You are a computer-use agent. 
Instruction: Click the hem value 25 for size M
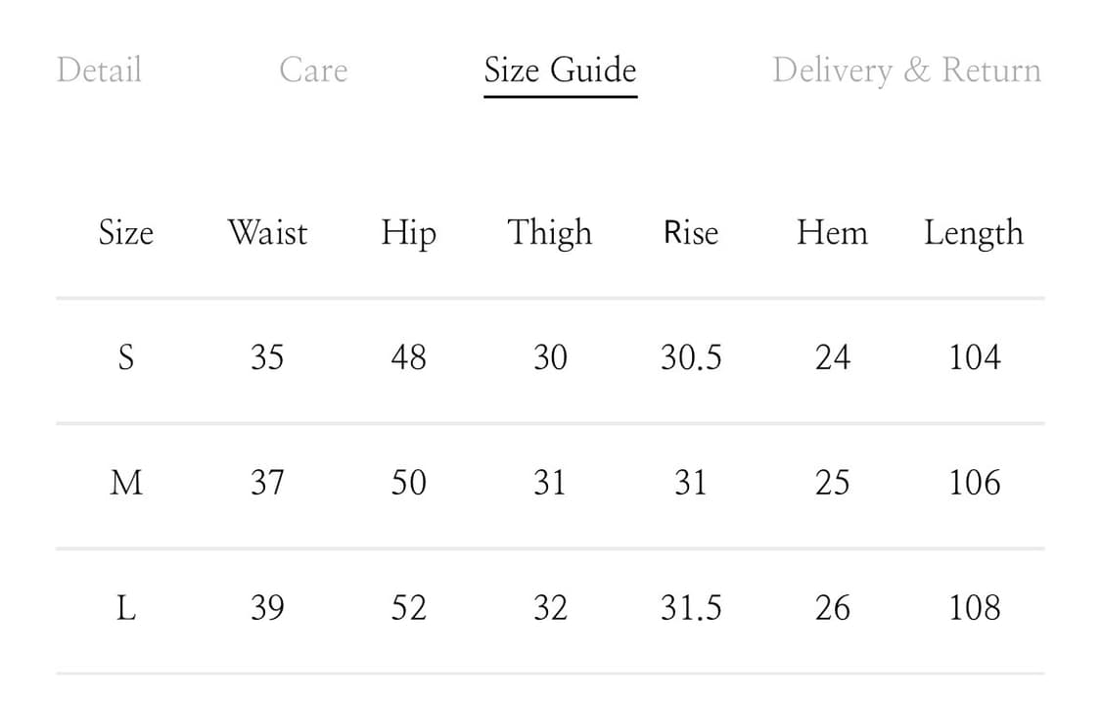832,483
